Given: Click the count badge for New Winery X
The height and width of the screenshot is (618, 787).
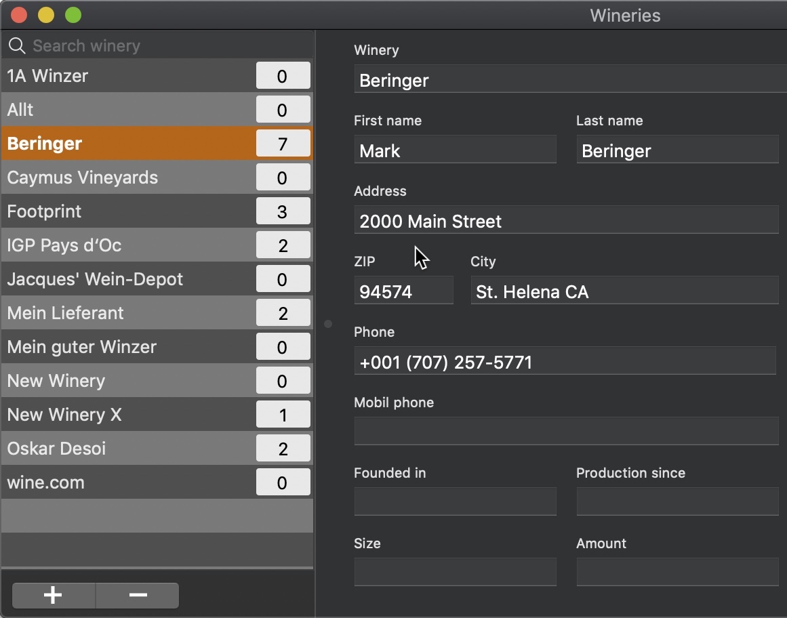Looking at the screenshot, I should coord(283,414).
